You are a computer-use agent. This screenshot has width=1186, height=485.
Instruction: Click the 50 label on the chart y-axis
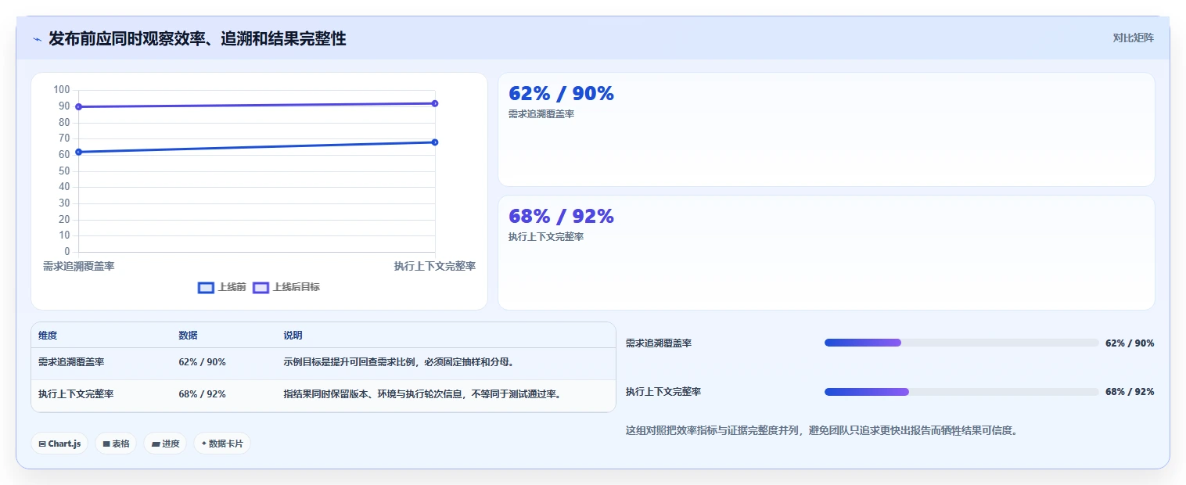pos(64,171)
